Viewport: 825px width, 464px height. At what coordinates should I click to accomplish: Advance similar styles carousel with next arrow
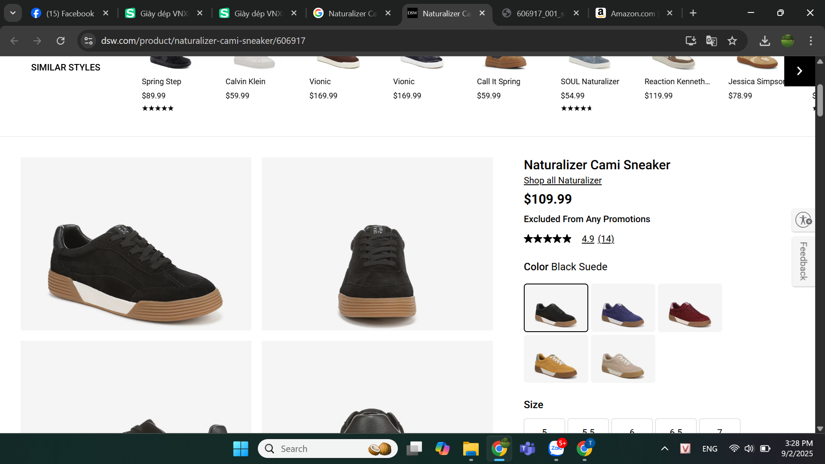799,71
